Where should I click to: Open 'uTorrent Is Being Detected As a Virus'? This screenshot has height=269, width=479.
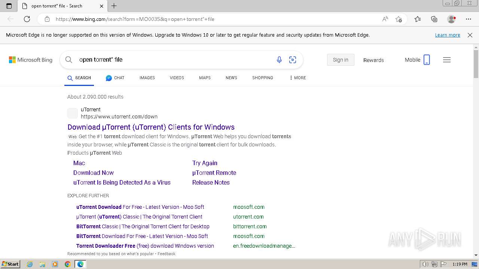(122, 182)
